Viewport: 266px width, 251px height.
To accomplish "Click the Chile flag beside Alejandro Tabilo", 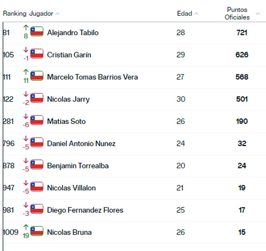I will 37,31.
